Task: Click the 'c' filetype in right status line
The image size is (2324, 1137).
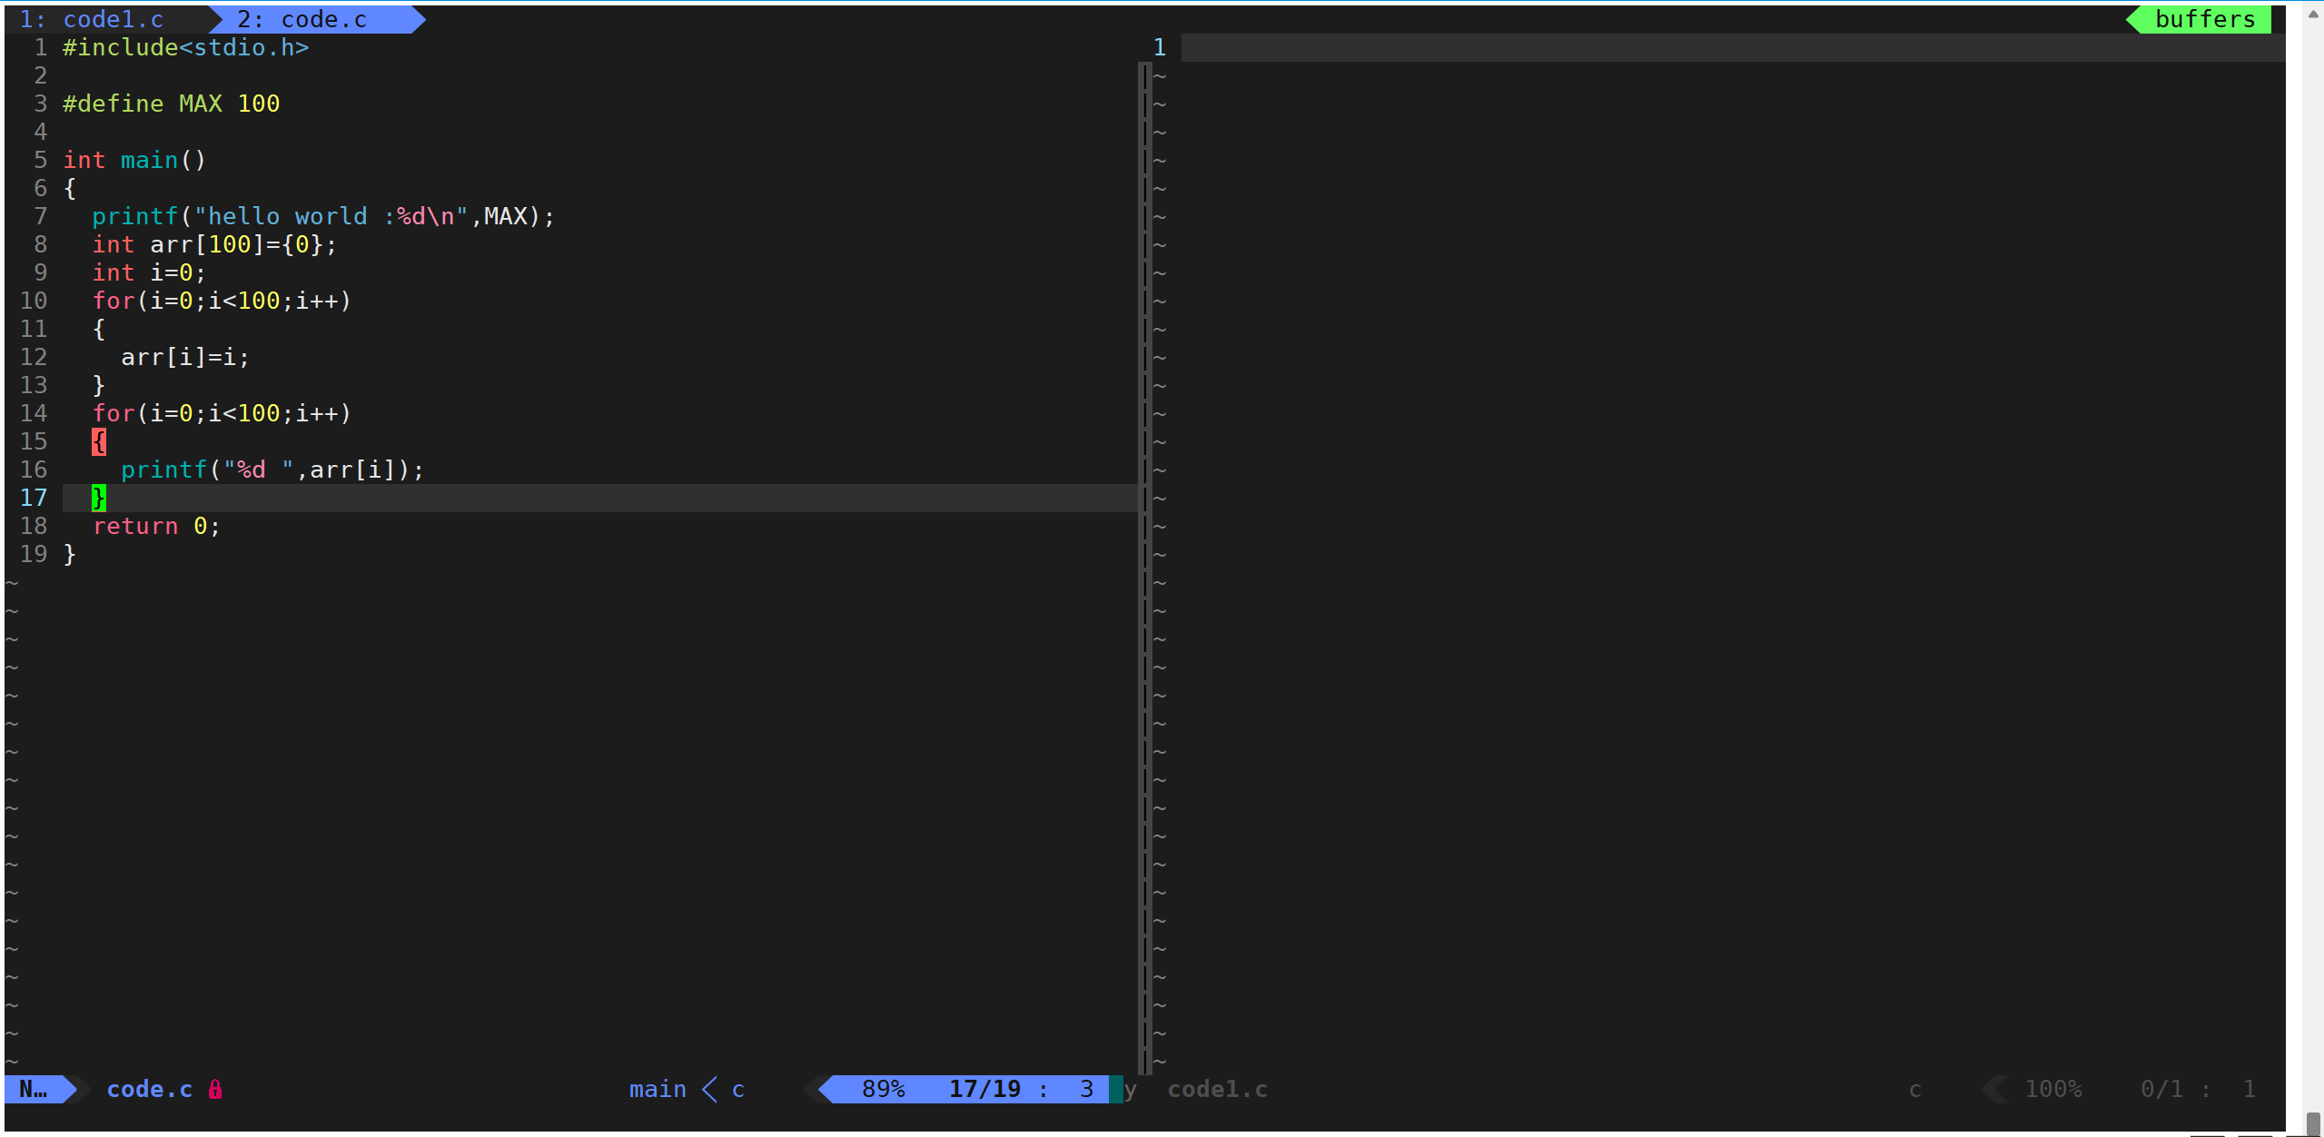Action: pos(1915,1089)
